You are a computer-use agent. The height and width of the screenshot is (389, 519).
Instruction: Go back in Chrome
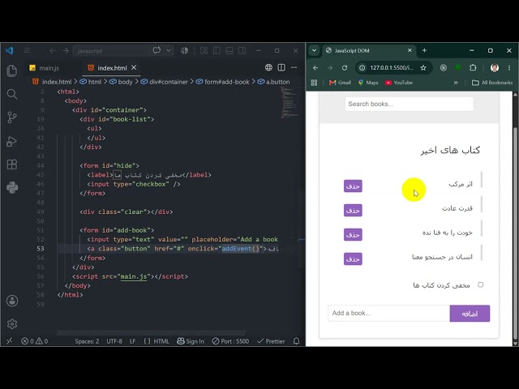[x=315, y=68]
